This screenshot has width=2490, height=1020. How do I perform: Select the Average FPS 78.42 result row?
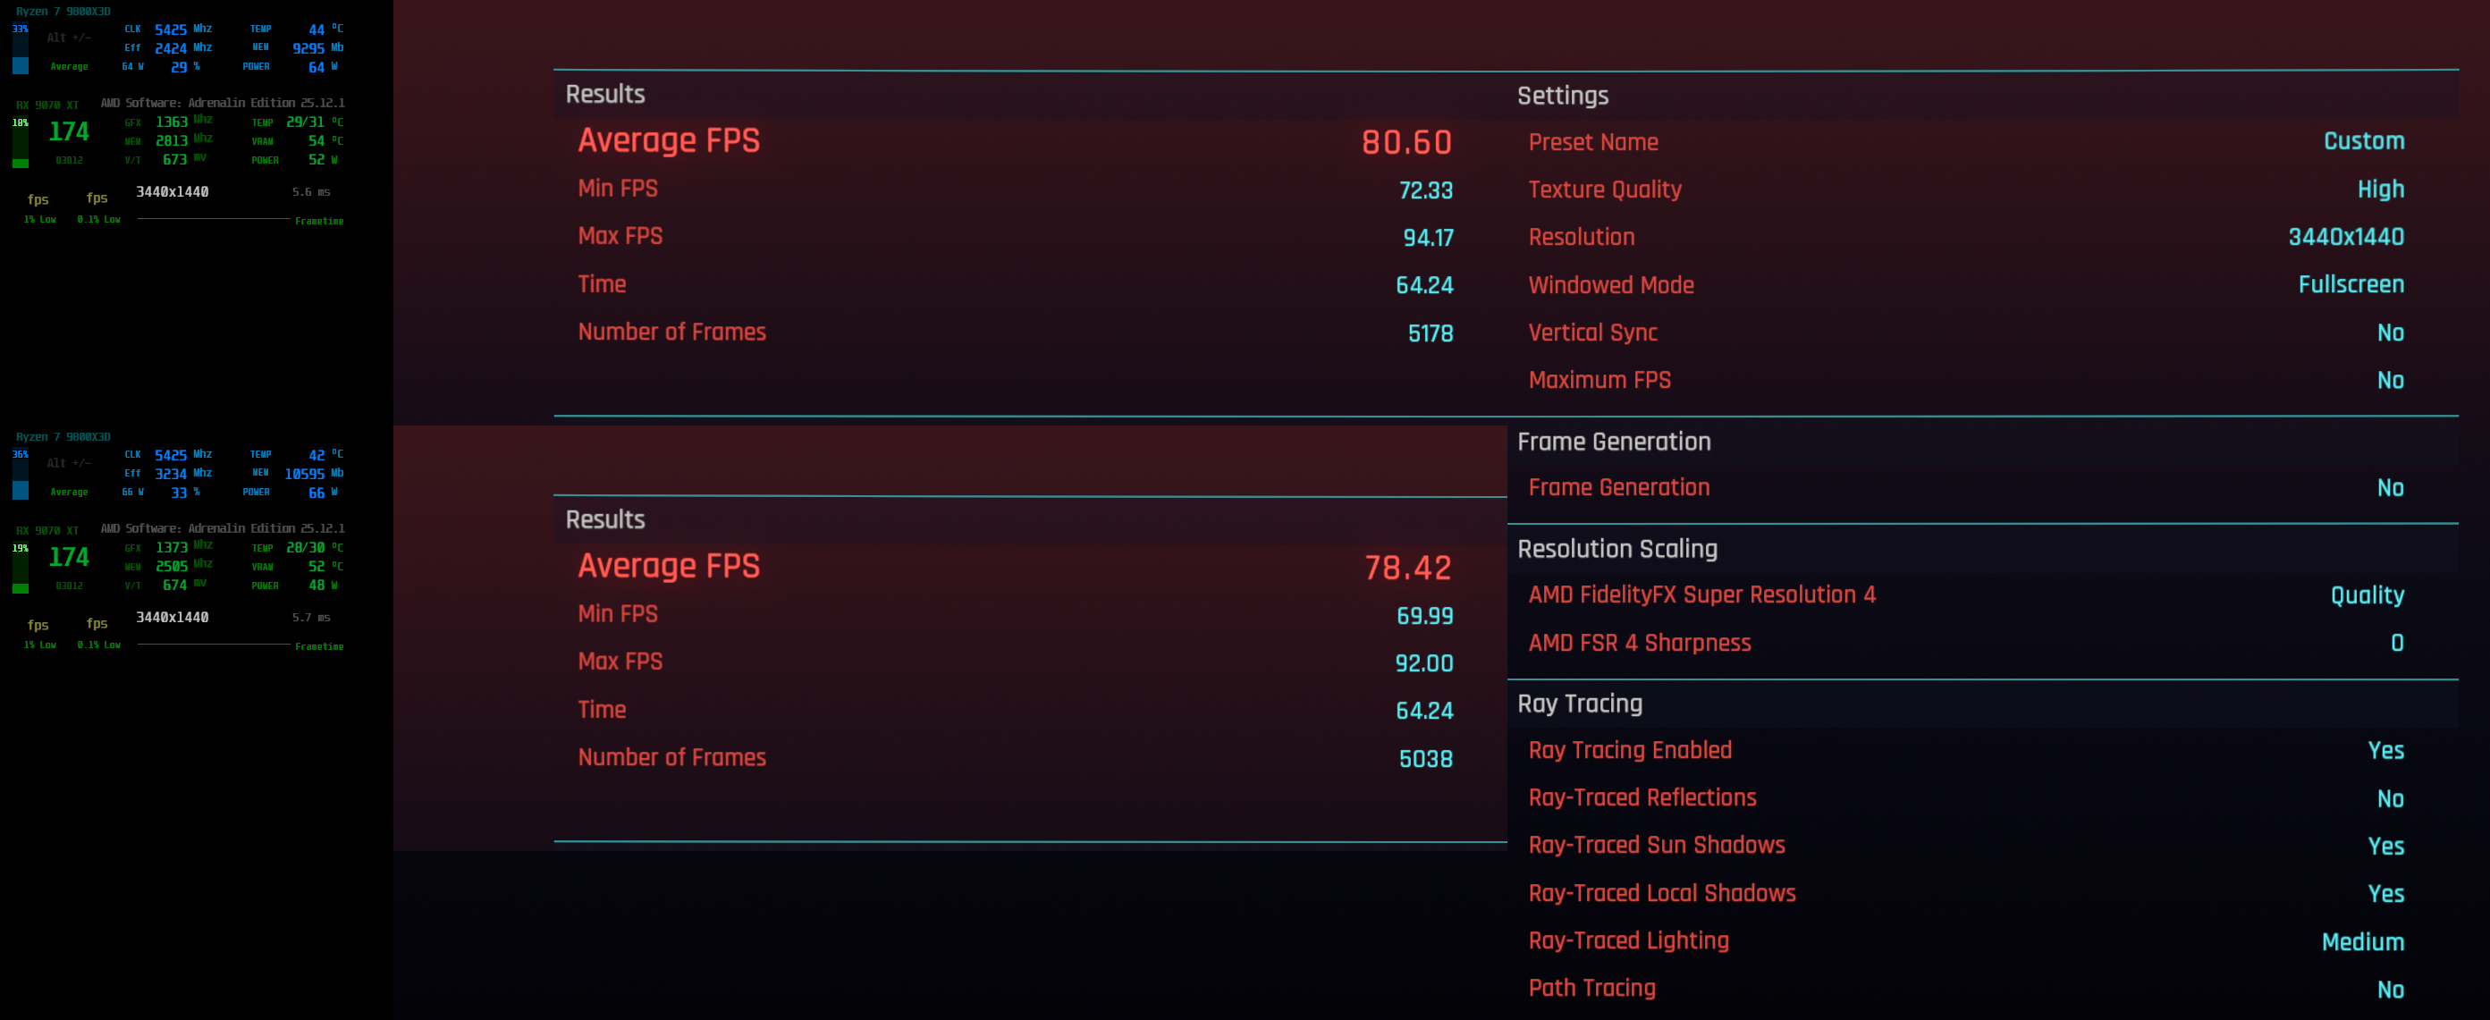click(x=1015, y=567)
